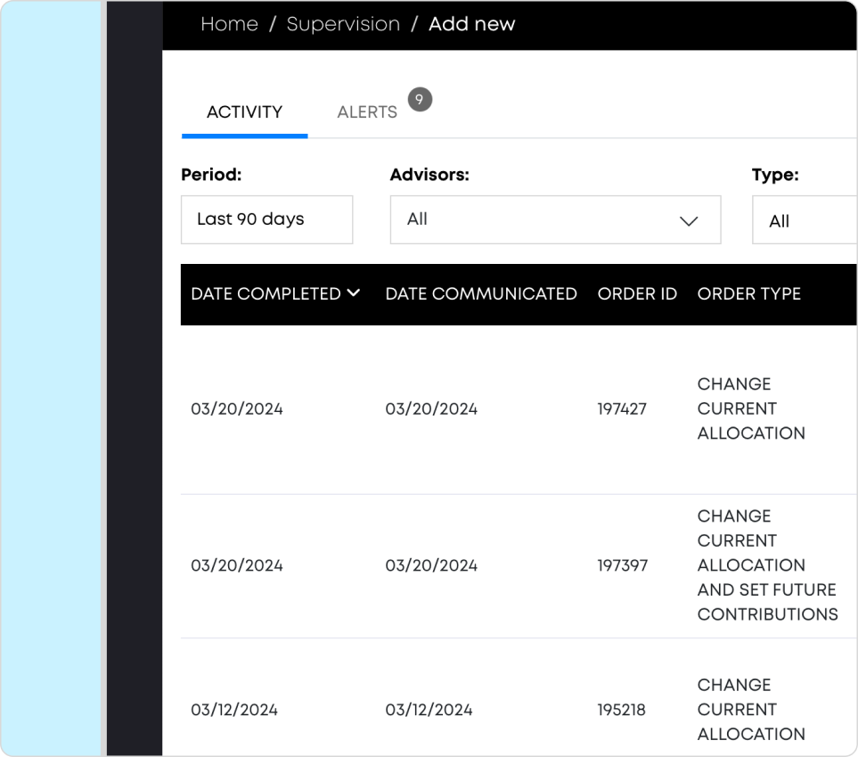This screenshot has width=858, height=757.
Task: Switch to the ALERTS tab
Action: coord(367,112)
